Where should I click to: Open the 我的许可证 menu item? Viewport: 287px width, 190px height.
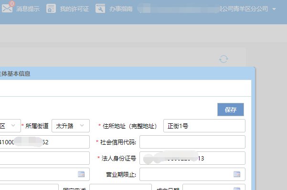point(74,9)
